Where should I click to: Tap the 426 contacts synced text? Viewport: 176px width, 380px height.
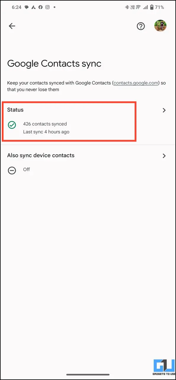click(45, 124)
